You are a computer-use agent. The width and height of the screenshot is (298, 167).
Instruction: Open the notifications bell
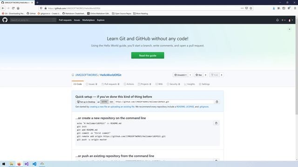click(278, 20)
